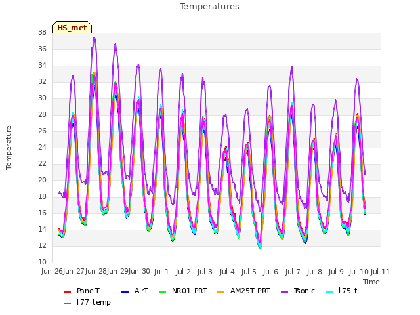Click the 14 y-axis tick label
This screenshot has height=315, width=420.
coord(42,229)
